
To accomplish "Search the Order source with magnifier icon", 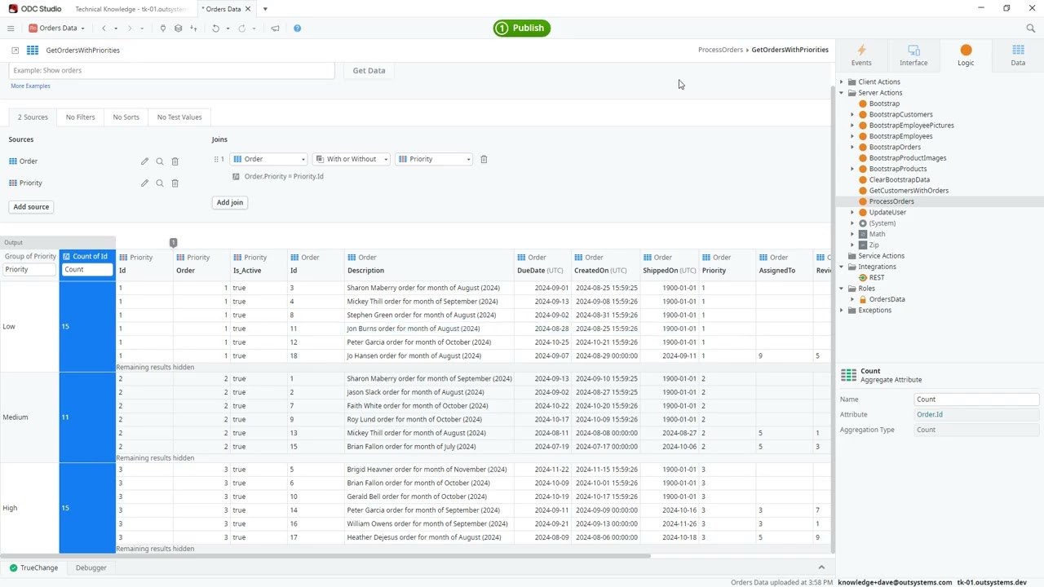I will tap(160, 161).
